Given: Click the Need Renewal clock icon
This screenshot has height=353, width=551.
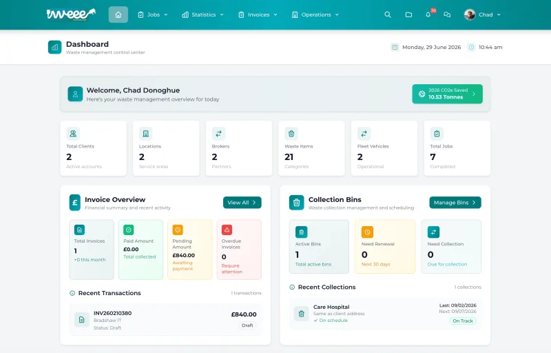Looking at the screenshot, I should coord(367,232).
